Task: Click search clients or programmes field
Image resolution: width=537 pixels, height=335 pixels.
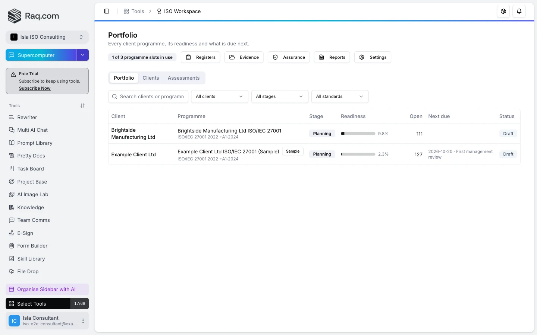Action: (x=148, y=96)
